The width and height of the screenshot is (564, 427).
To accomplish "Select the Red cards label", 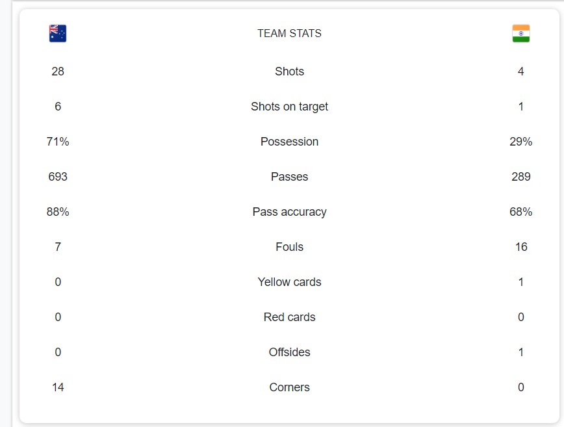I will 289,317.
